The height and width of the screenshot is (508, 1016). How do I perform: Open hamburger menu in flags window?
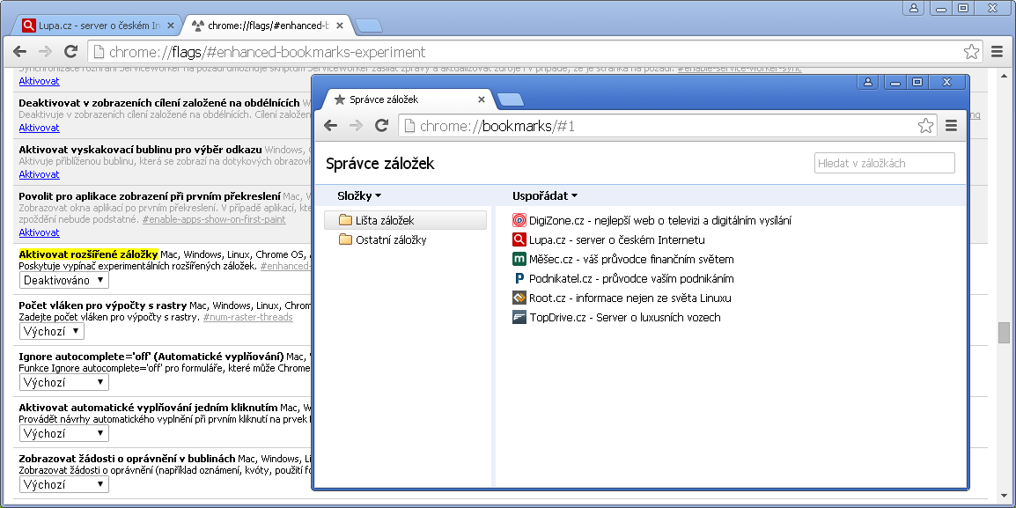(x=998, y=52)
